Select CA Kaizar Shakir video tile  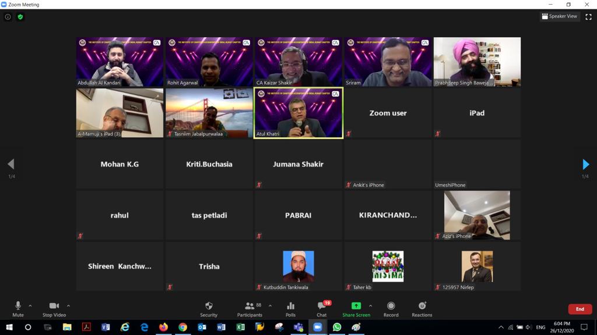point(298,62)
